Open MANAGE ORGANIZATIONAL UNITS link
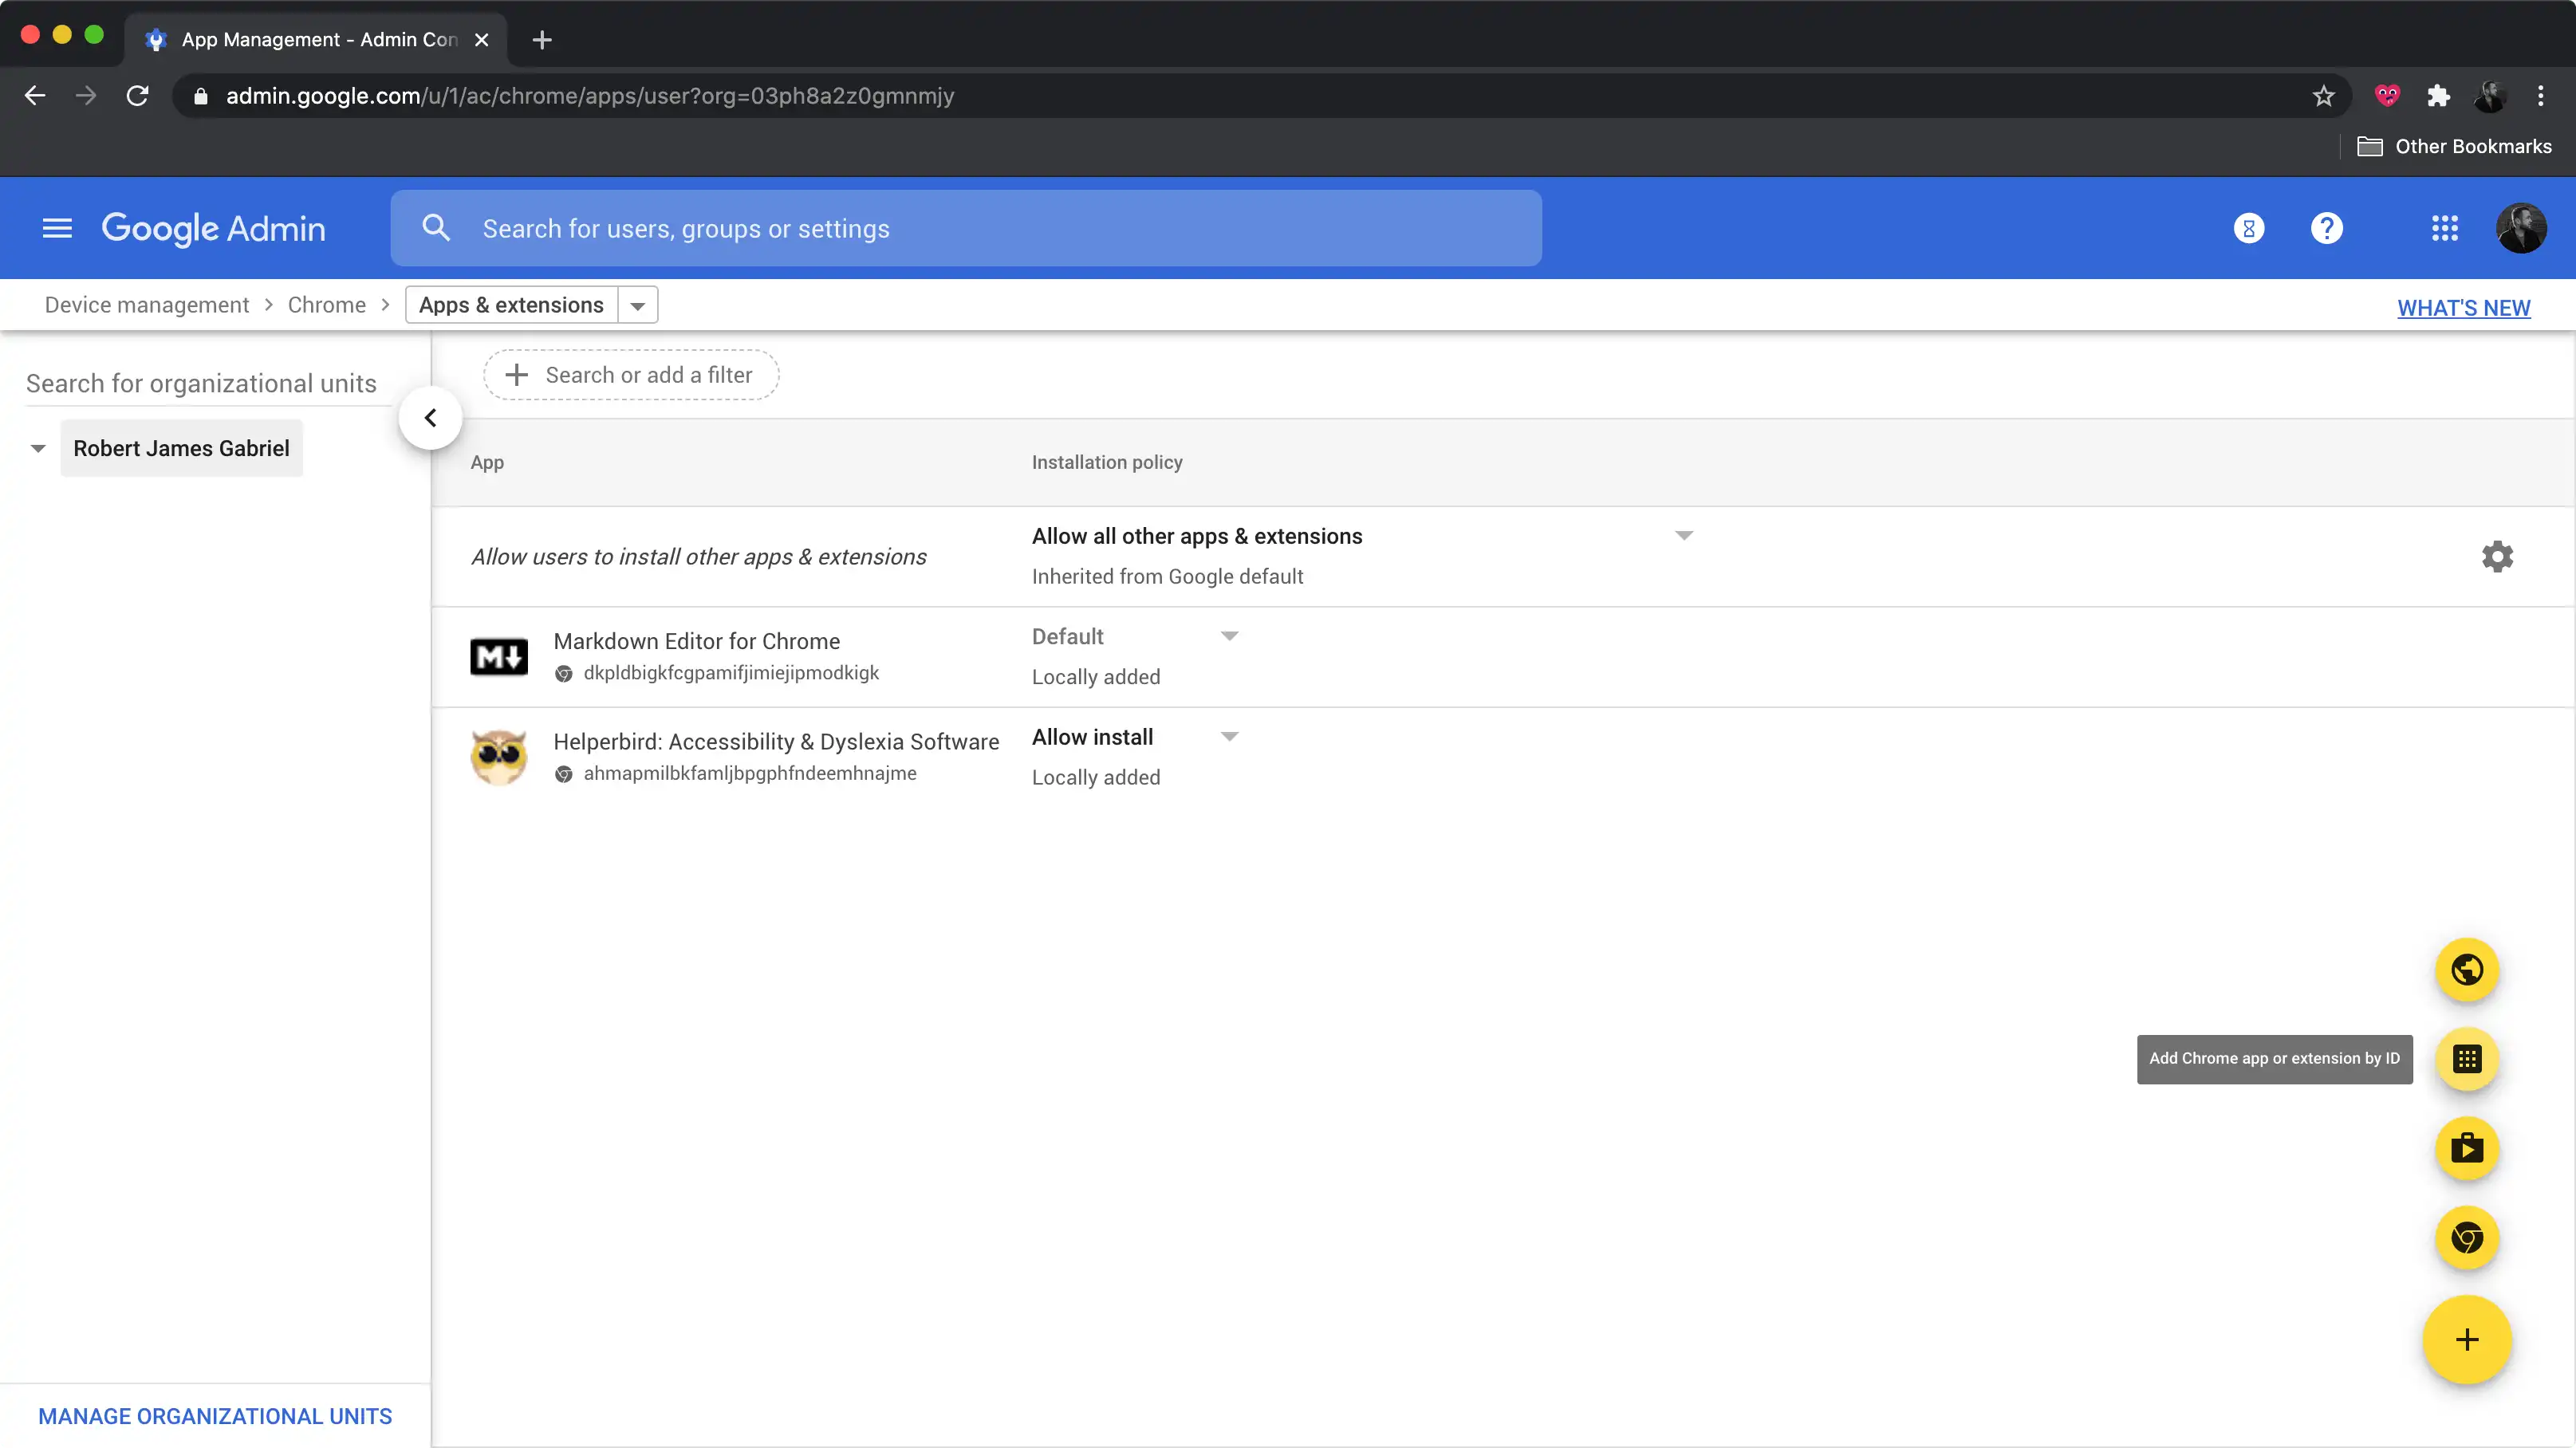The height and width of the screenshot is (1448, 2576). (215, 1417)
